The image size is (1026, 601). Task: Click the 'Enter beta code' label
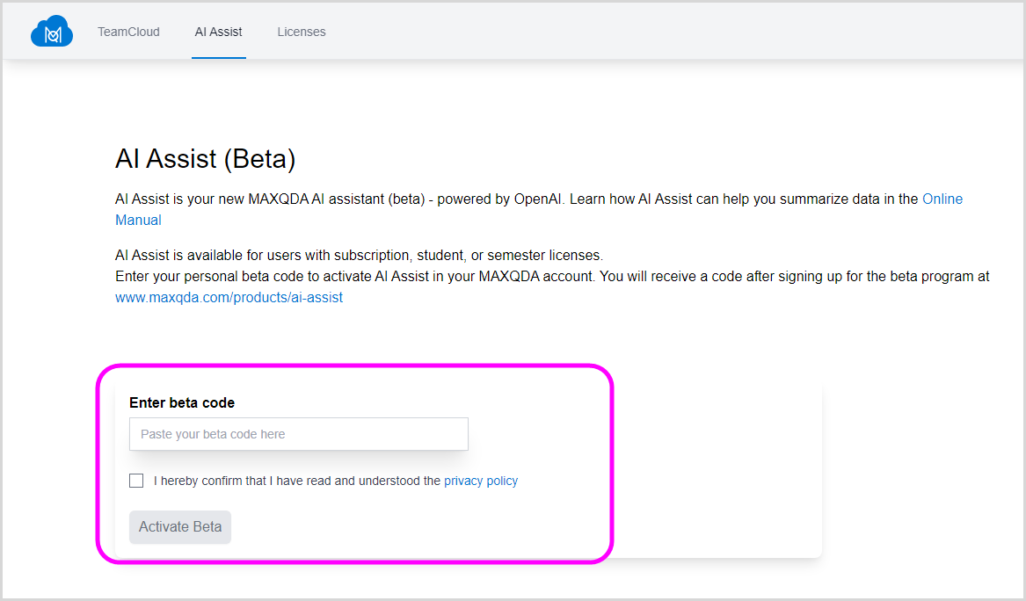(182, 403)
